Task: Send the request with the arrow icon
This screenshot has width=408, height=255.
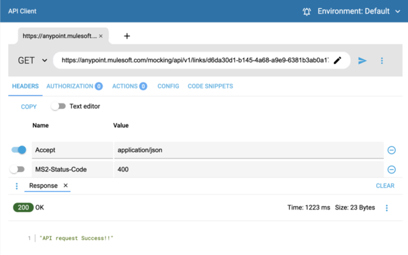Action: tap(362, 61)
